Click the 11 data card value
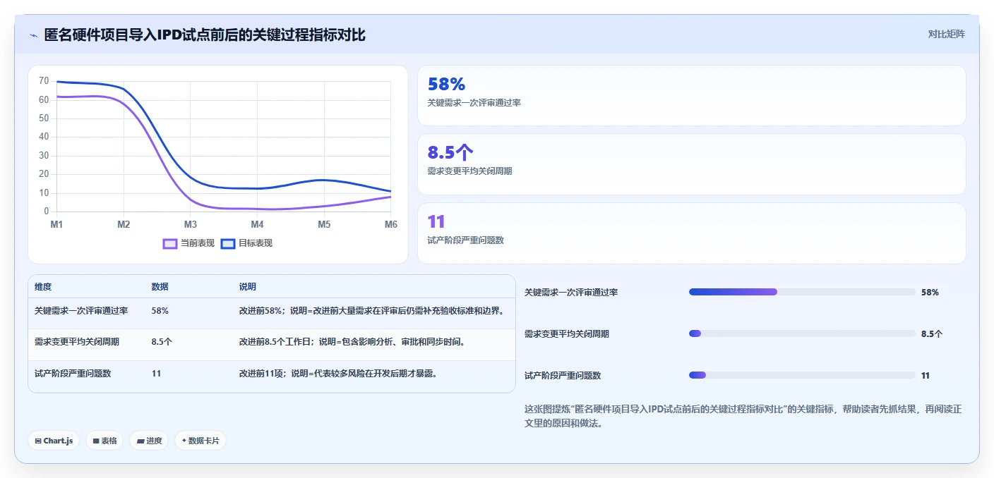 tap(436, 221)
